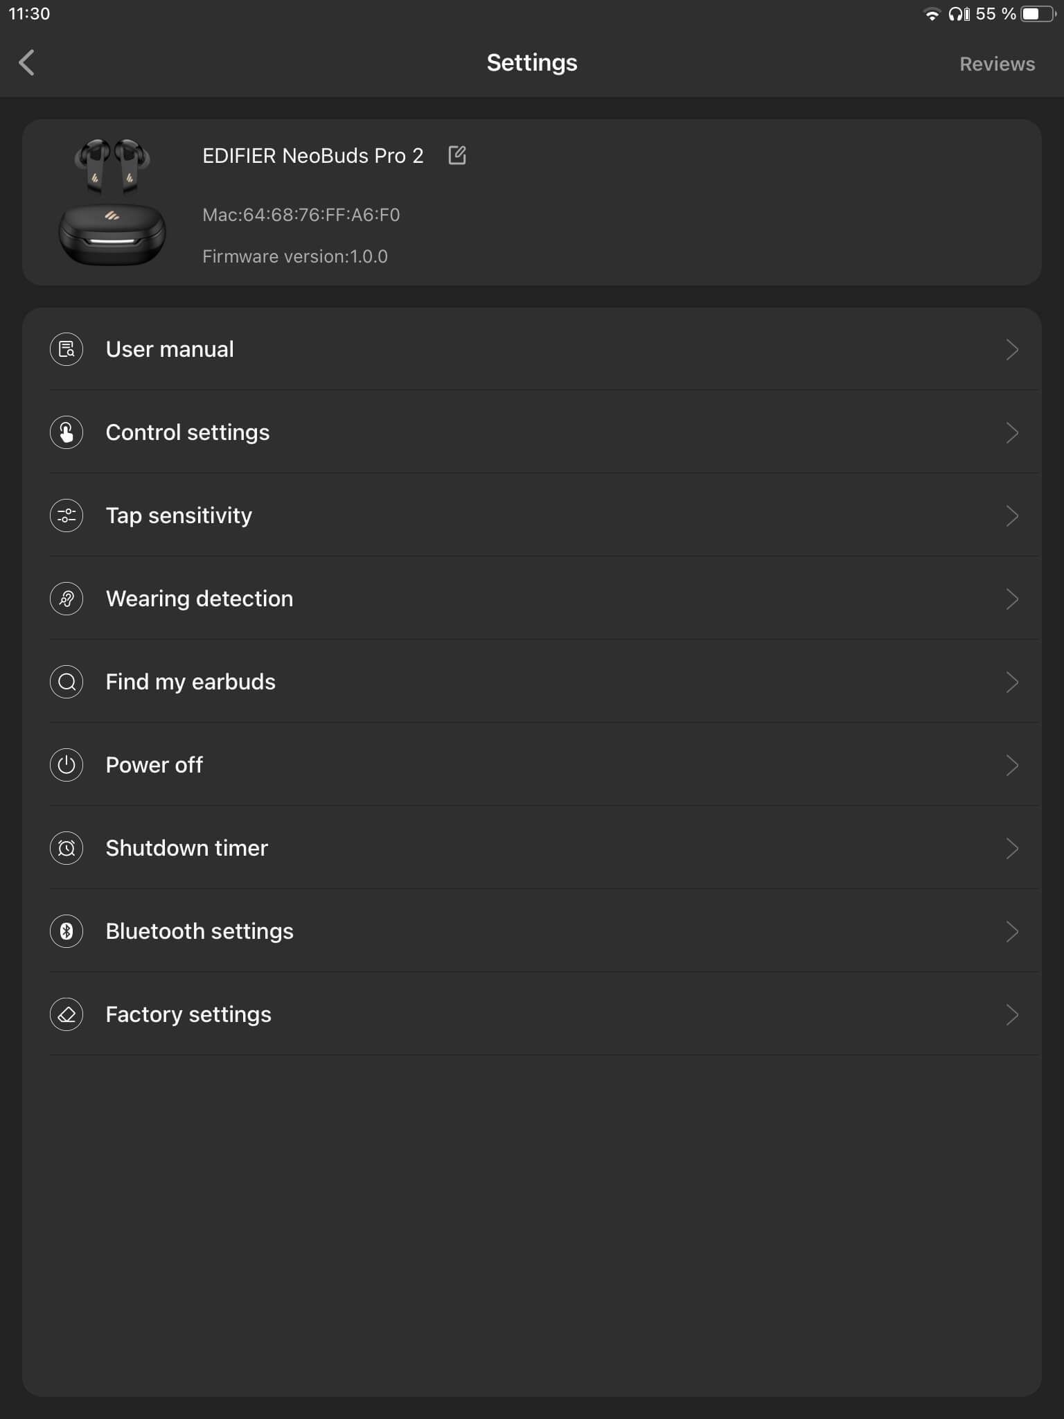Tap the back arrow icon
The width and height of the screenshot is (1064, 1419).
[x=27, y=62]
